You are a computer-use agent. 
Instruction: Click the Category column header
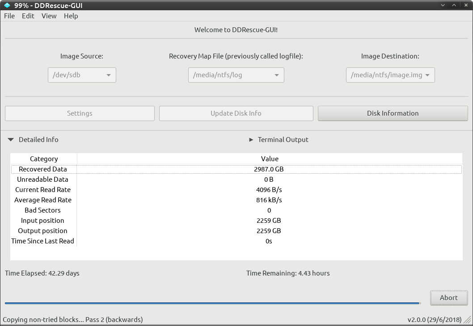(x=44, y=159)
